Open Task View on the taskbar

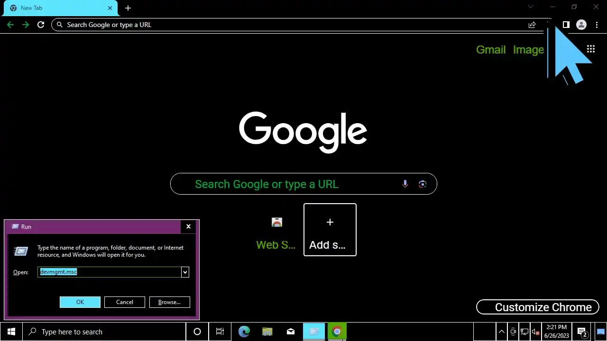(220, 332)
